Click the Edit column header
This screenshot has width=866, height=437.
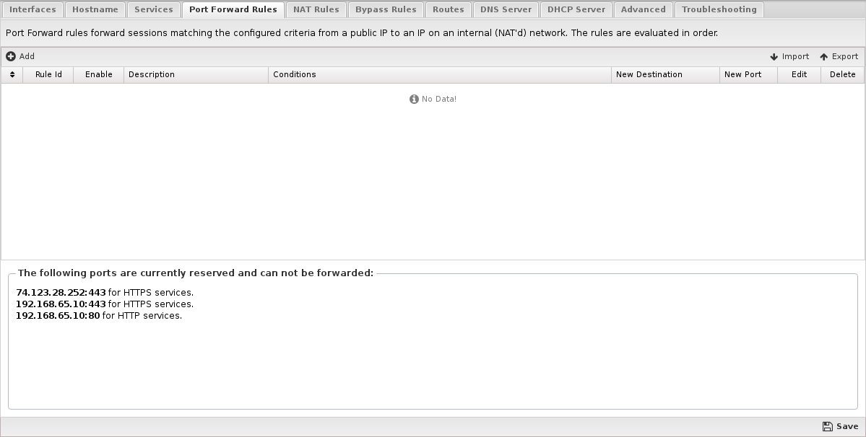[x=799, y=74]
